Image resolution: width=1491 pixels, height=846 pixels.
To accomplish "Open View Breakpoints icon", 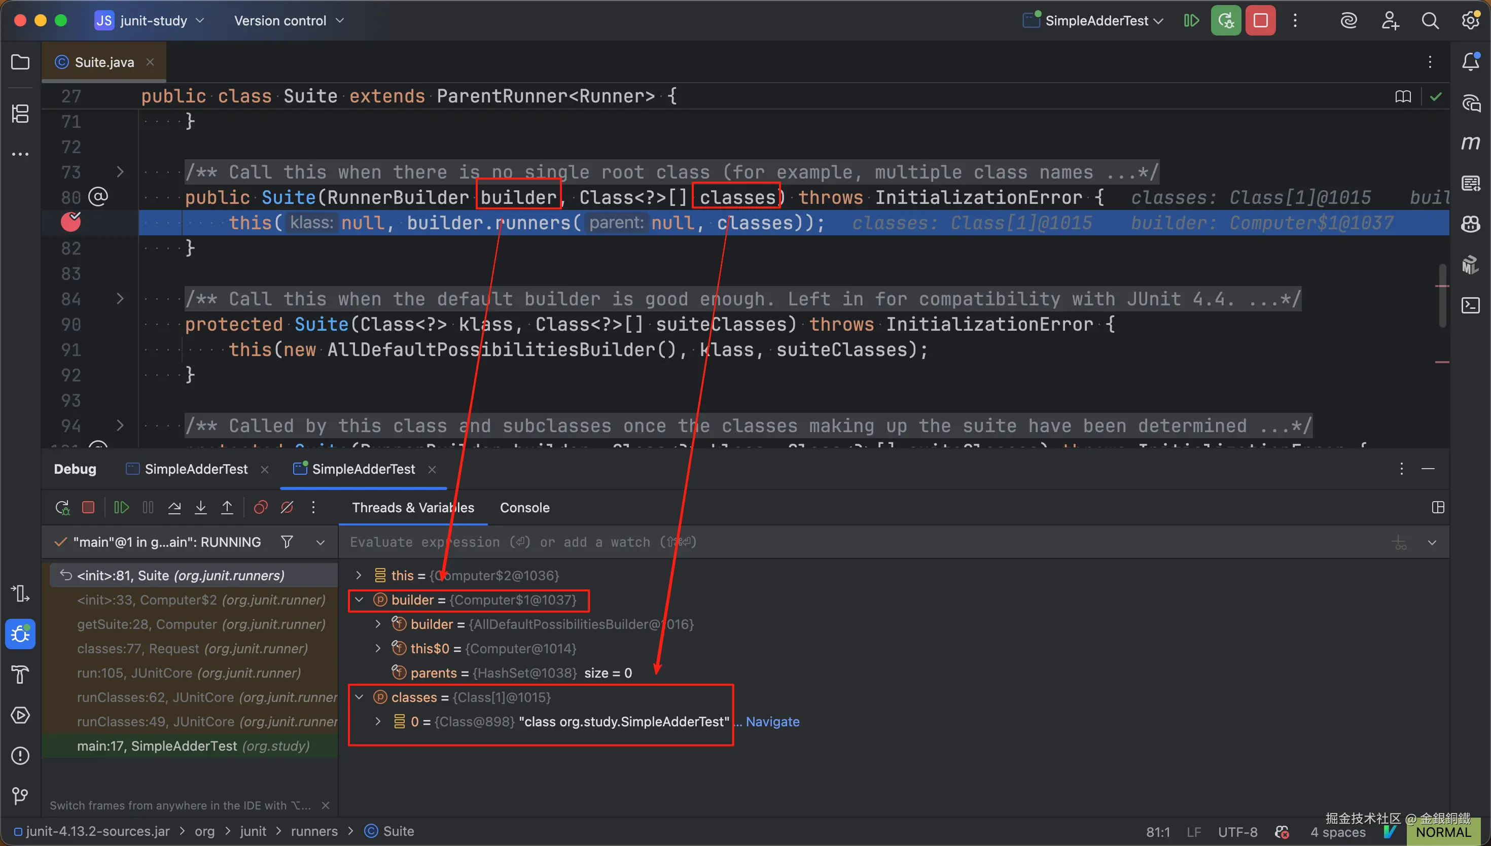I will (261, 507).
